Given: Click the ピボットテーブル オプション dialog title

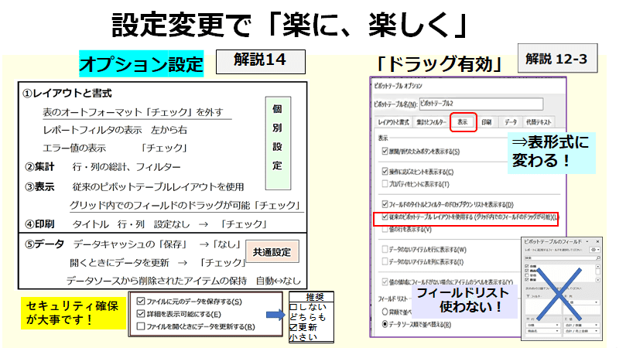Looking at the screenshot, I should pos(398,86).
